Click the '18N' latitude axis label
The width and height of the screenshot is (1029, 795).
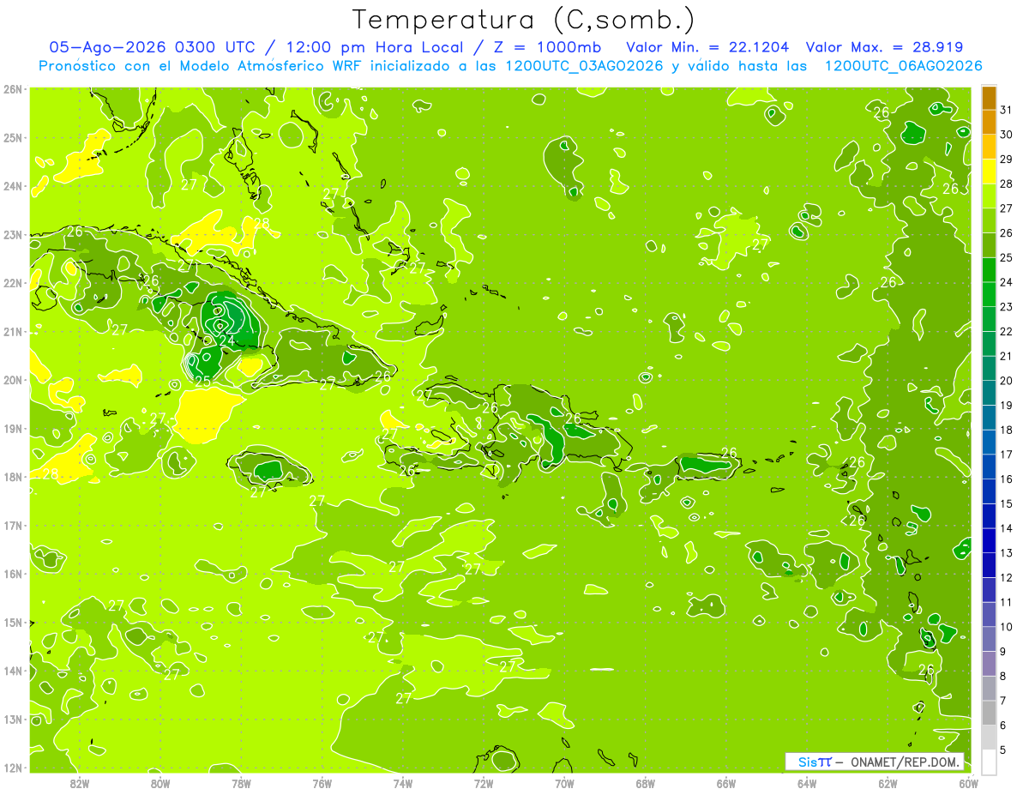(x=13, y=477)
